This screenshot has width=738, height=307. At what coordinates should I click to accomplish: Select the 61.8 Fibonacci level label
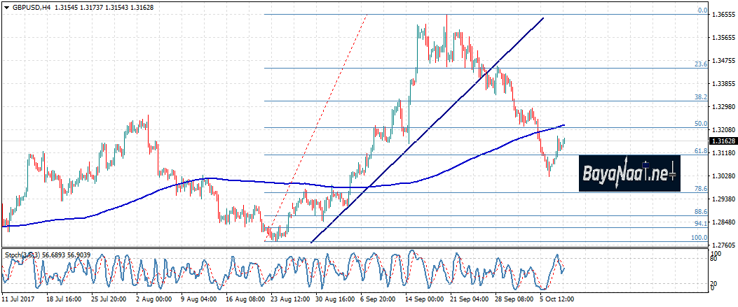[699, 150]
